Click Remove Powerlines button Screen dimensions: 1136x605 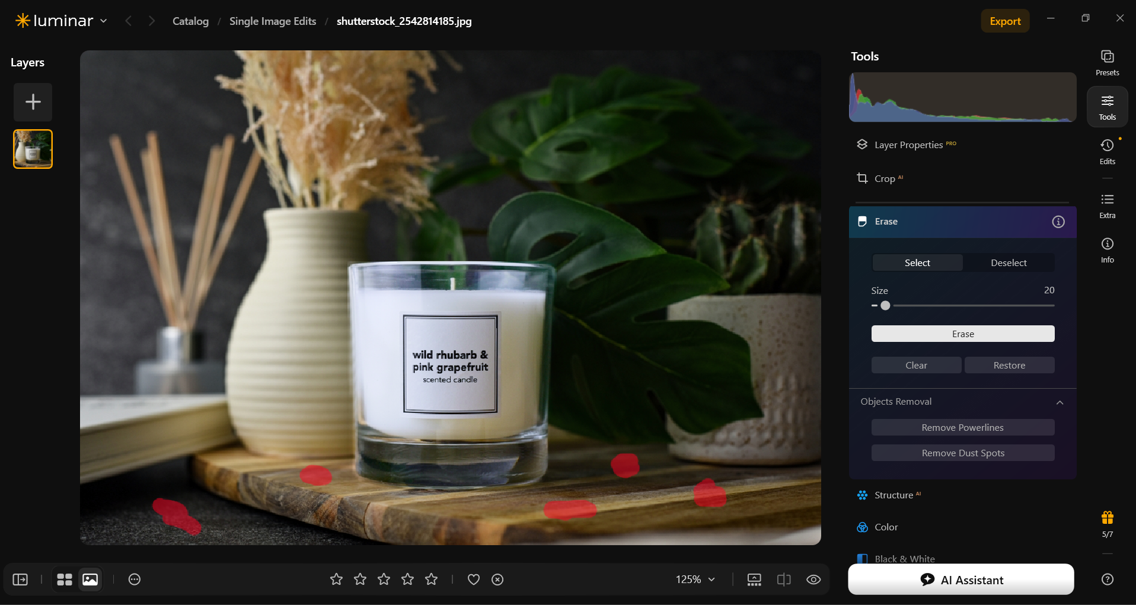[x=963, y=427]
